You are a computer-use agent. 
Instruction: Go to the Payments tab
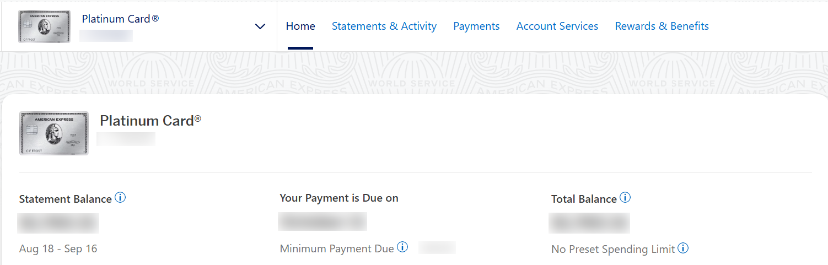pos(476,26)
